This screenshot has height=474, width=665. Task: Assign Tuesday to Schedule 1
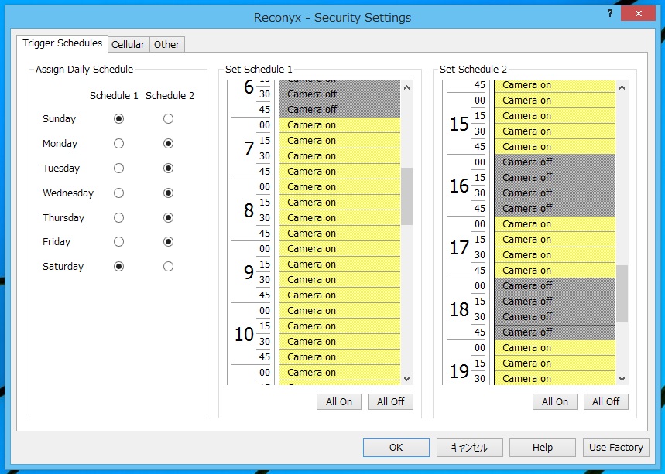point(118,168)
